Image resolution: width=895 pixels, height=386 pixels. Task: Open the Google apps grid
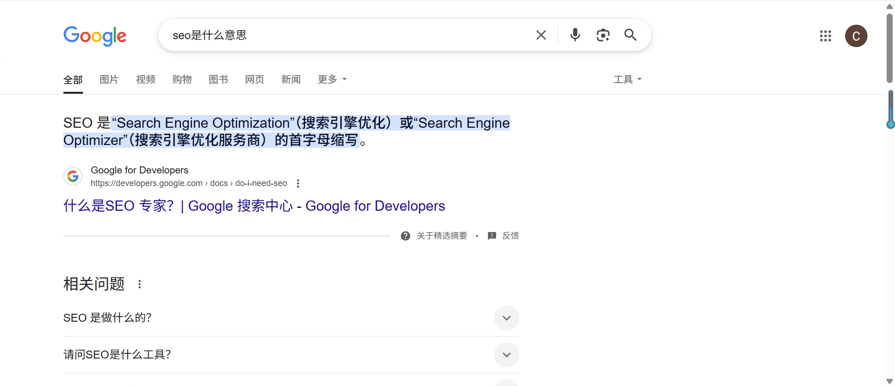pyautogui.click(x=825, y=36)
